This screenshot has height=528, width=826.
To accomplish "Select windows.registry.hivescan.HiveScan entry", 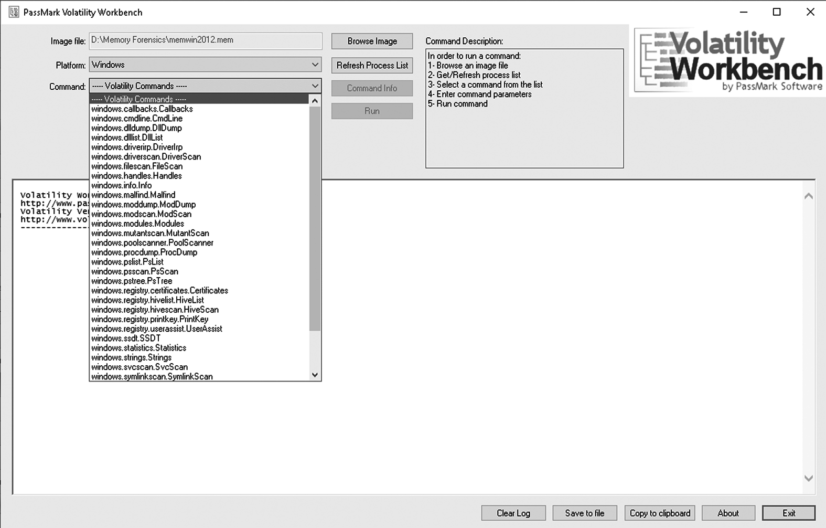I will [199, 310].
